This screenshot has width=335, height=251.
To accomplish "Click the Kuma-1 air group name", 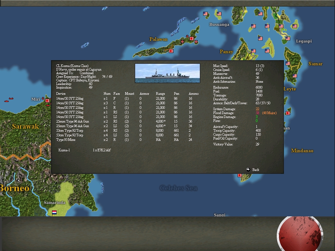I will (64, 150).
